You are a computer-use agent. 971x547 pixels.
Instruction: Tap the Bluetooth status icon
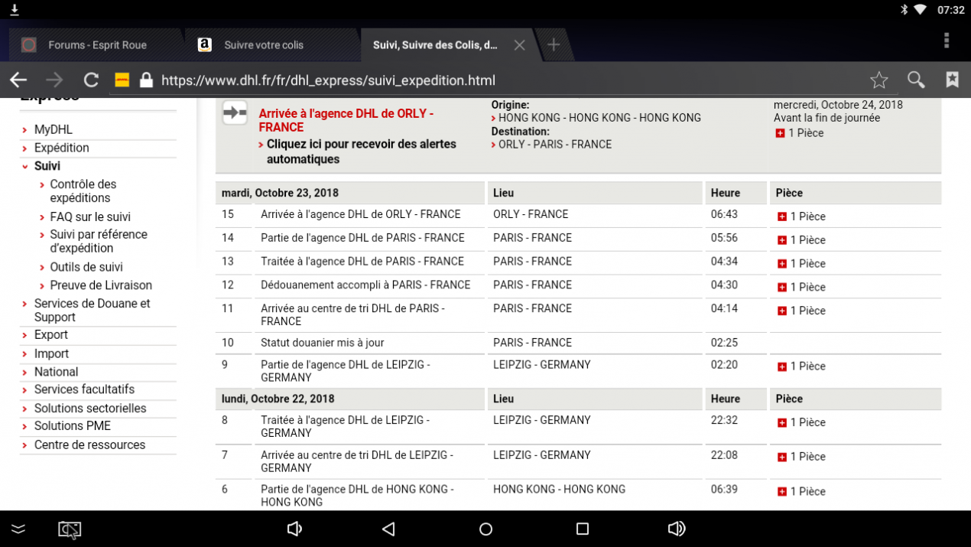click(x=903, y=10)
